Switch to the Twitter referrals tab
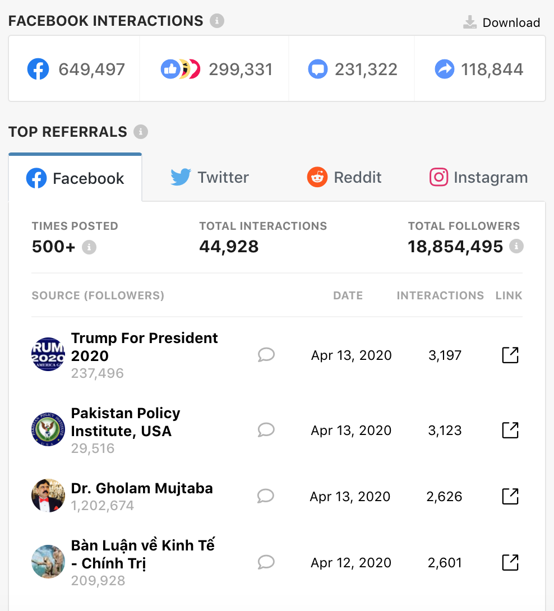 pos(210,178)
